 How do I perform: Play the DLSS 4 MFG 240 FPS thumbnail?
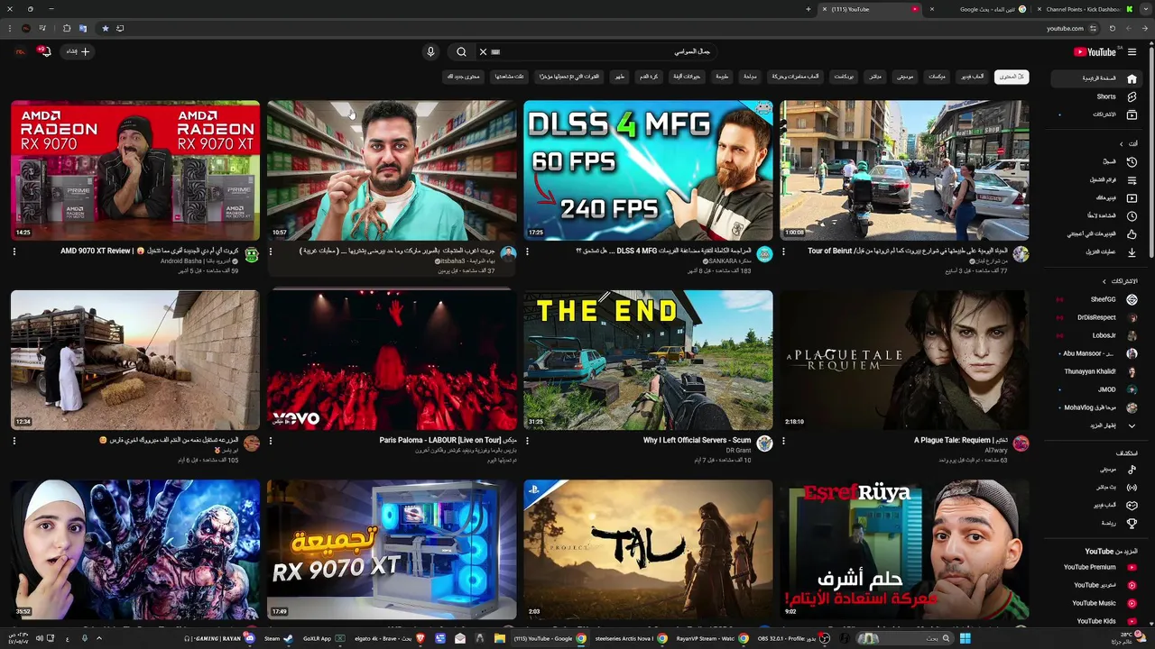pos(648,170)
